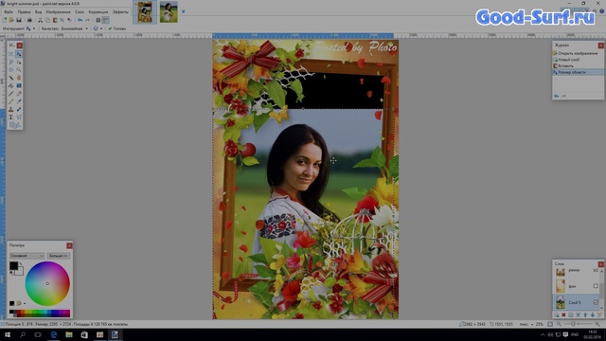Add new layer in Layers panel
The height and width of the screenshot is (341, 606).
(557, 315)
